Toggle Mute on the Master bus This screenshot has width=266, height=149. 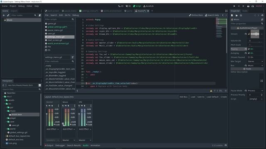click(49, 106)
